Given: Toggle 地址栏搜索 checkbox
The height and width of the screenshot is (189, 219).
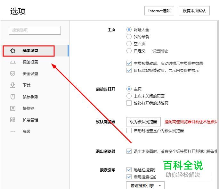Looking at the screenshot, I should click(x=129, y=170).
